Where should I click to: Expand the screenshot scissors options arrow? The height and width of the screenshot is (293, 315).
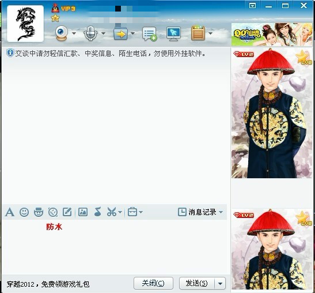120,212
